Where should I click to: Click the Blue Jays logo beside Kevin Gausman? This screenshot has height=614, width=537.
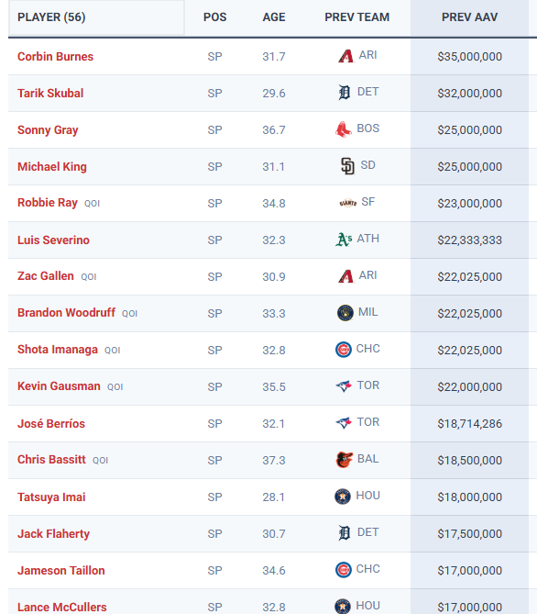[344, 386]
